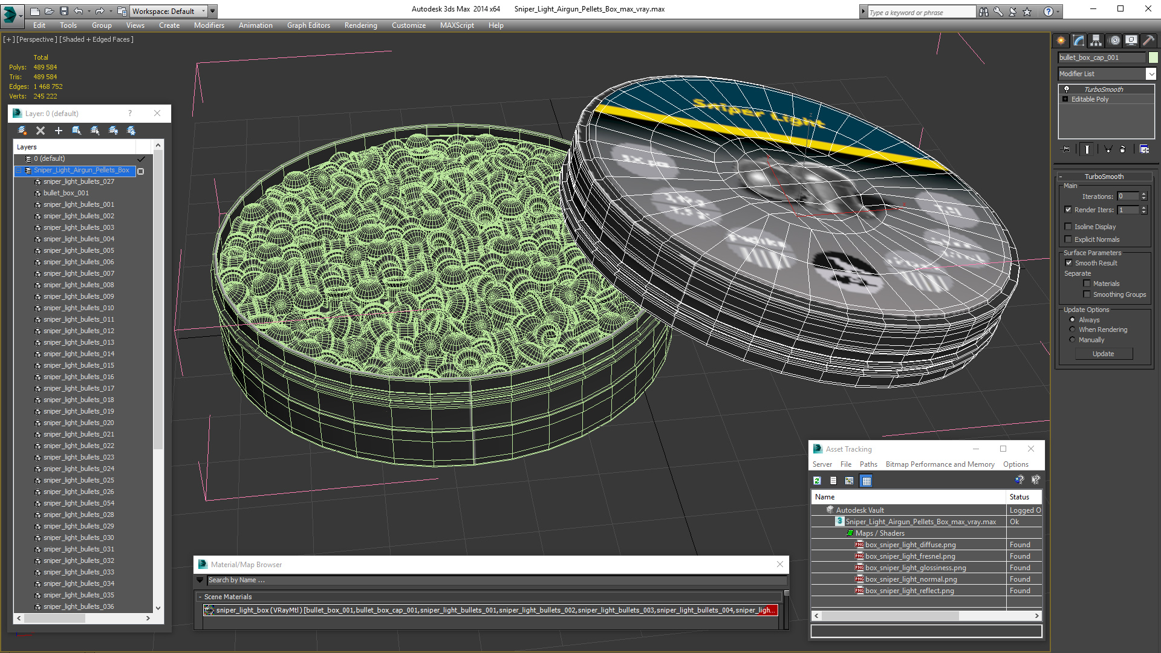Open Paths menu in Asset Tracking
The image size is (1161, 653).
click(x=868, y=464)
